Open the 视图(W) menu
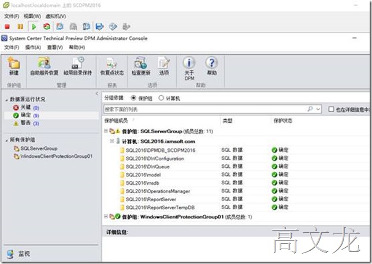Screen dimensions: 372x264 coord(32,16)
